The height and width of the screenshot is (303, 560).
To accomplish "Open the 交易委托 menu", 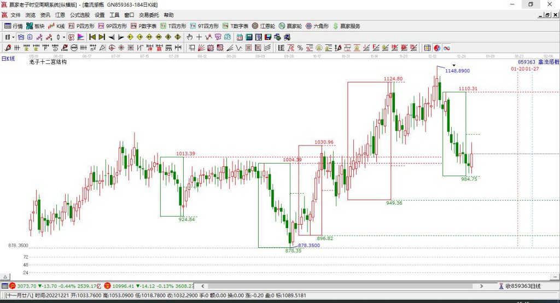I will [x=149, y=15].
